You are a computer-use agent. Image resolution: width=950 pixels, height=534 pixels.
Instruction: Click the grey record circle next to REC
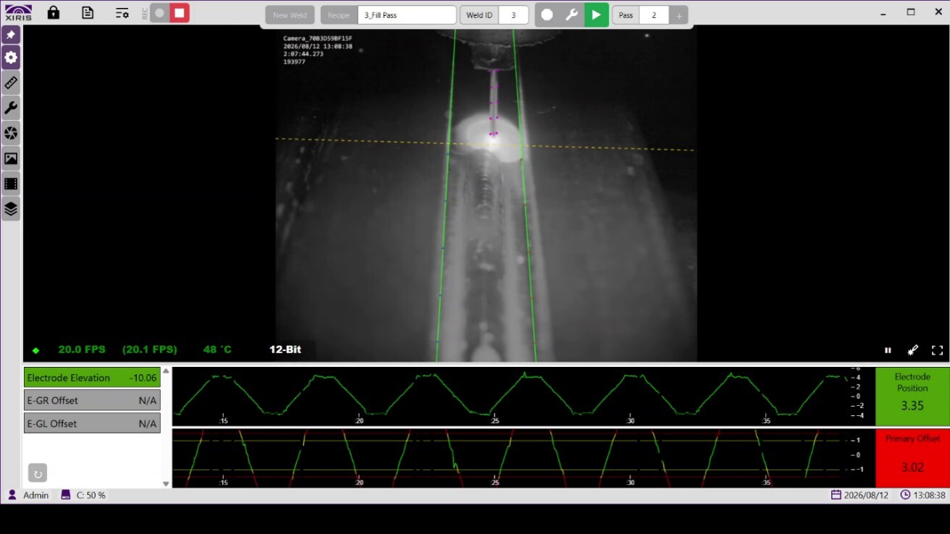point(160,13)
